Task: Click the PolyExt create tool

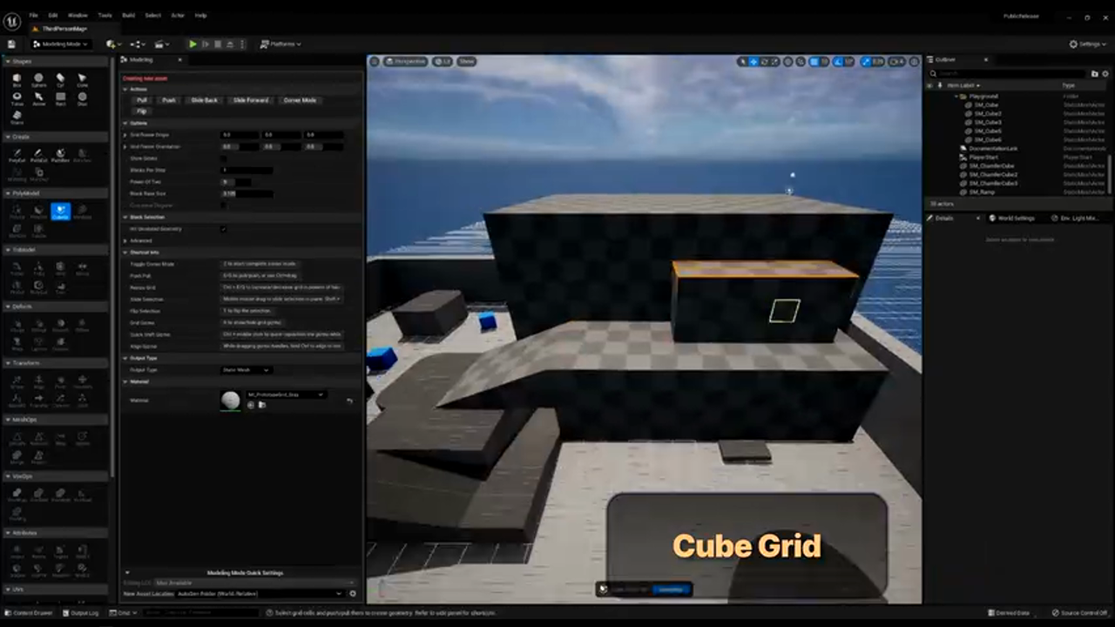Action: coord(38,155)
